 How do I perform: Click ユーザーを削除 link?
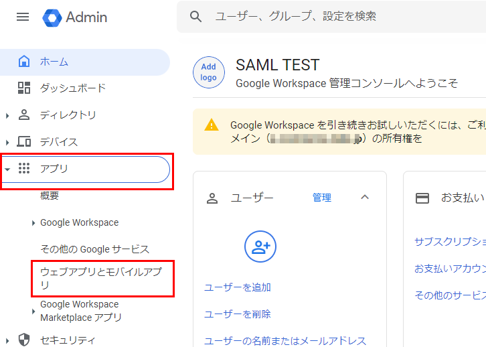tap(238, 314)
